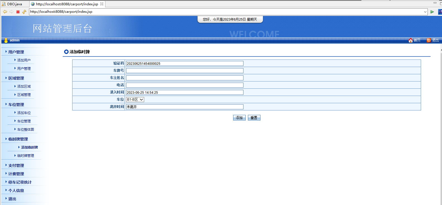Open the 车位整体图 submenu link

26,130
